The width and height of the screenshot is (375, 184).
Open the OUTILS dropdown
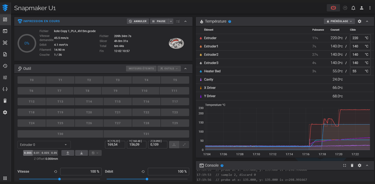pyautogui.click(x=169, y=68)
